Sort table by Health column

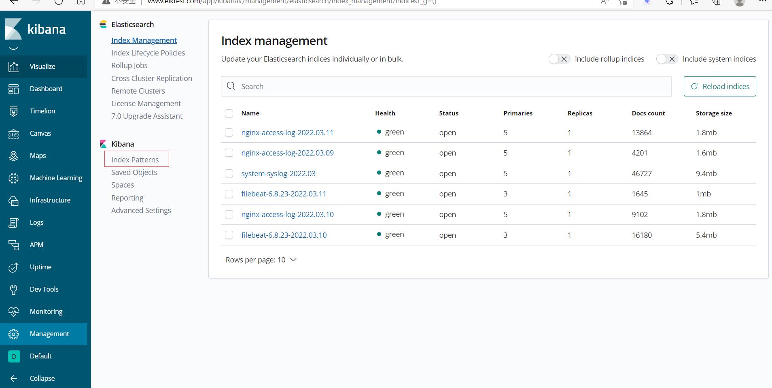pyautogui.click(x=385, y=113)
